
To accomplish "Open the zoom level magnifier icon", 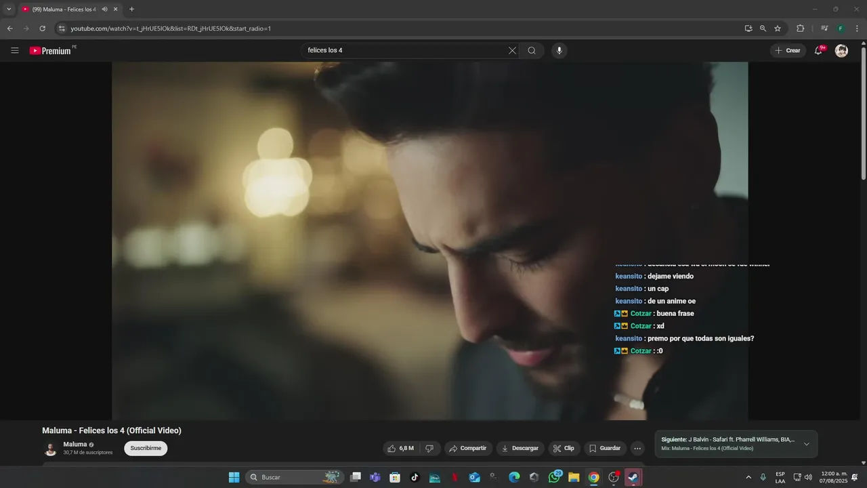I will (763, 28).
